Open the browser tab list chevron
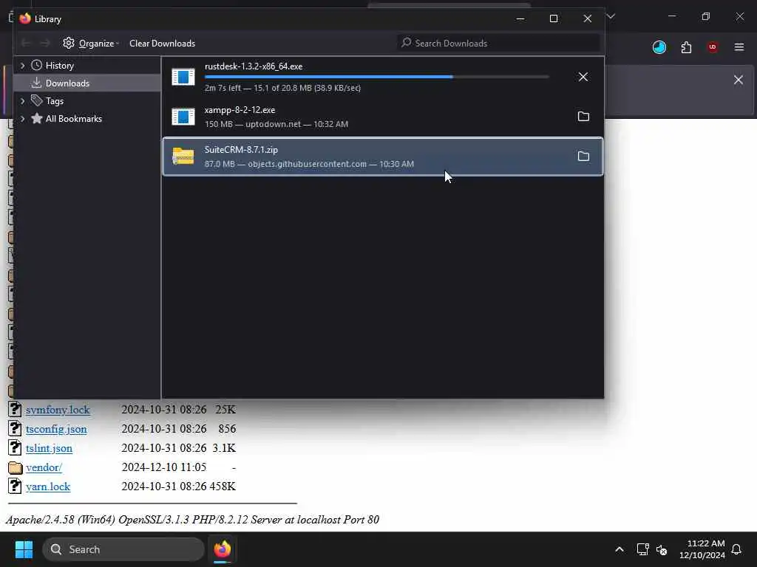This screenshot has width=757, height=567. pos(611,16)
